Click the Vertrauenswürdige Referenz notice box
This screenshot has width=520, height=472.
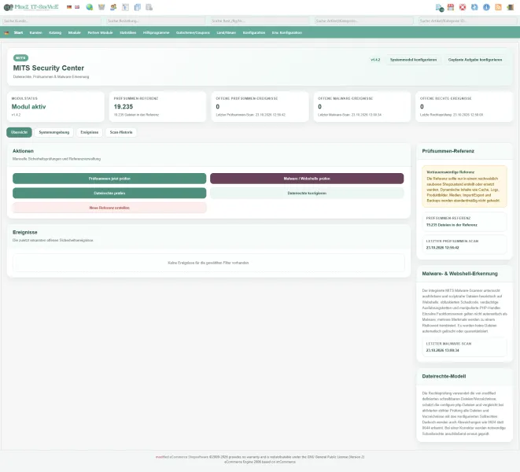click(x=464, y=186)
